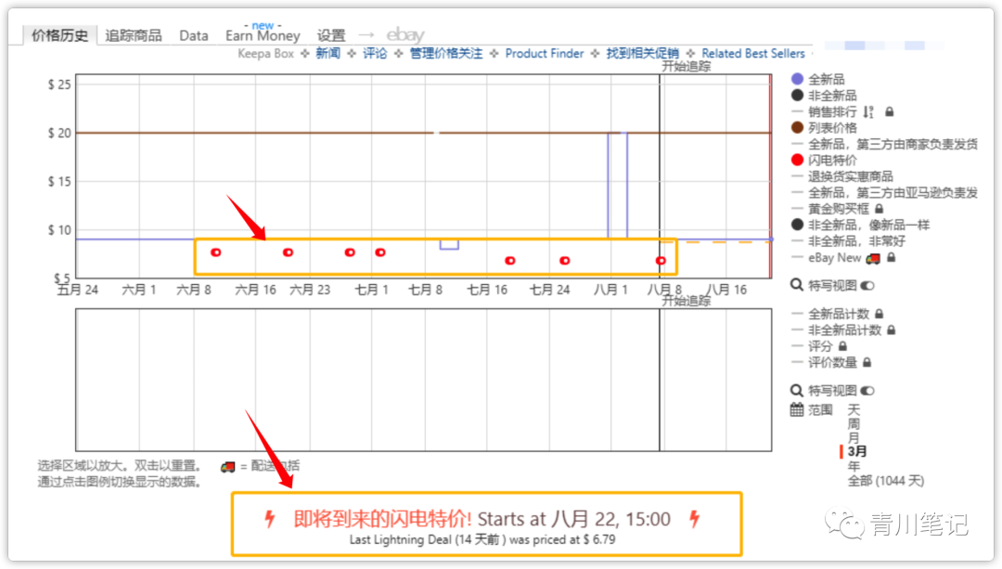Select the 3月 range option
This screenshot has width=1002, height=569.
pyautogui.click(x=857, y=452)
